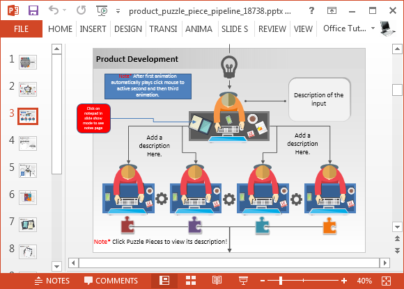This screenshot has height=289, width=404.
Task: Select the notepad on the manager's desk
Action: (200, 124)
